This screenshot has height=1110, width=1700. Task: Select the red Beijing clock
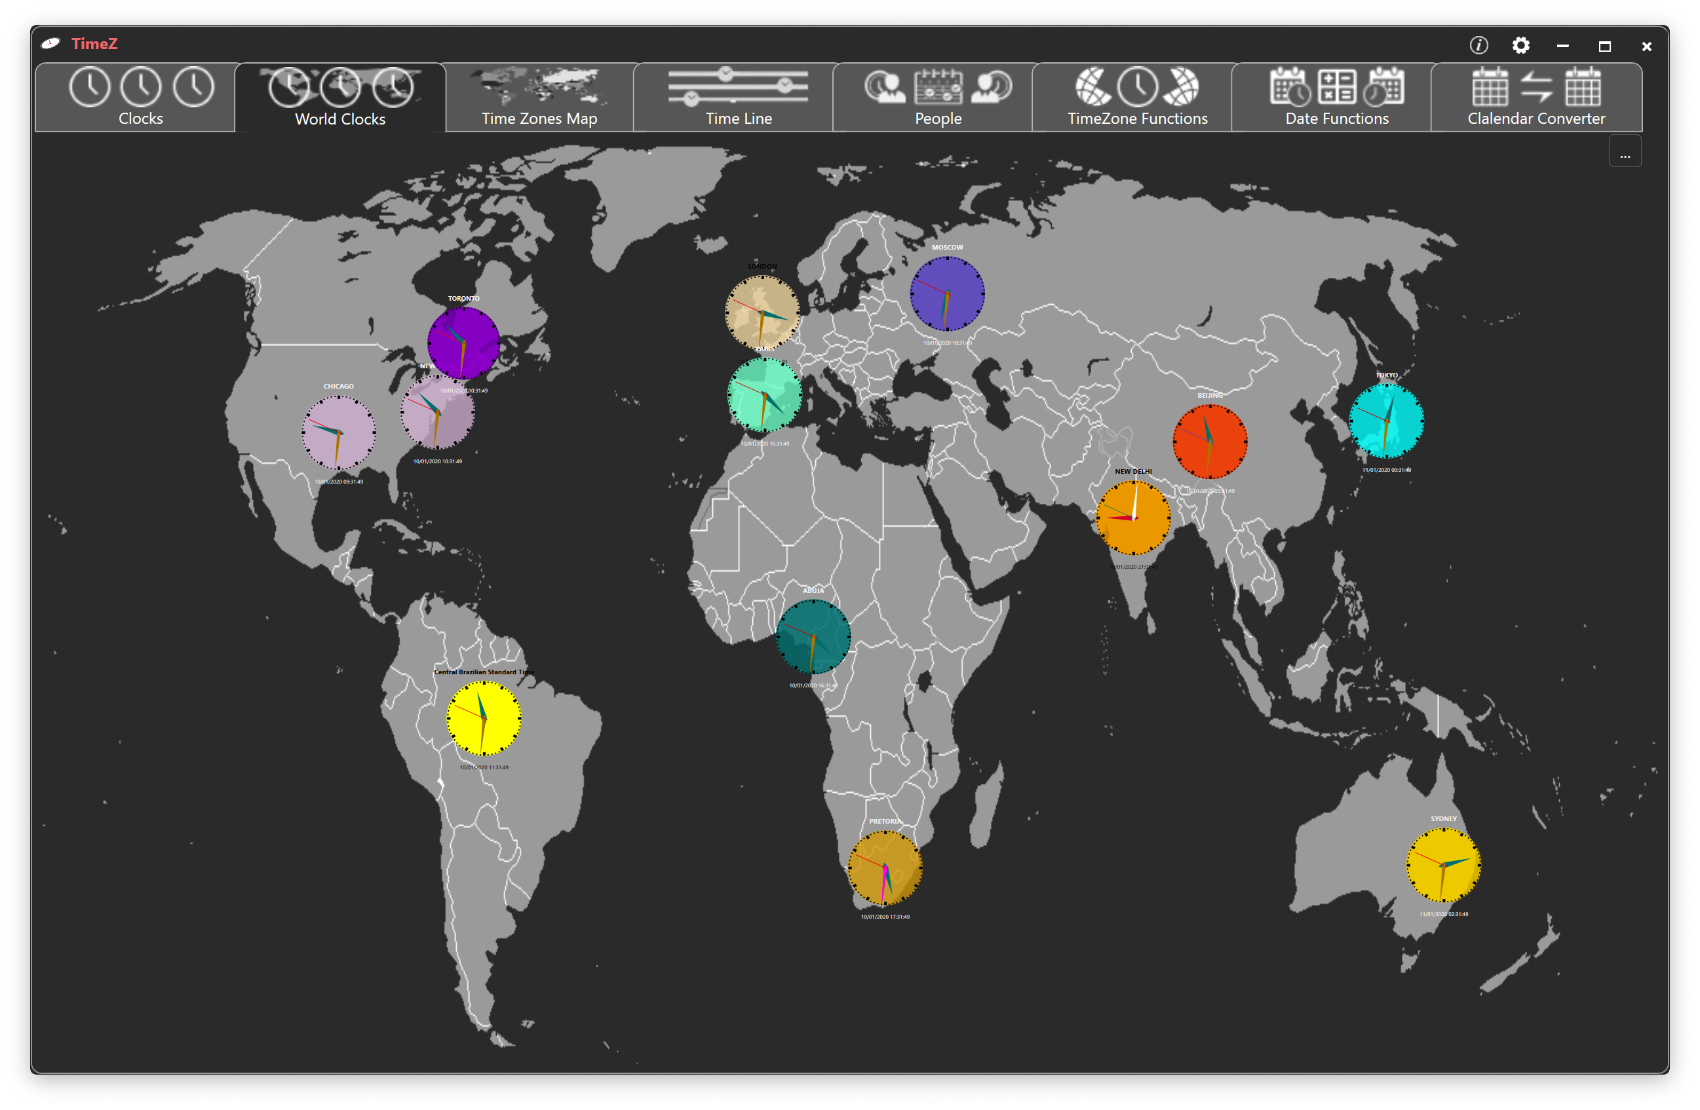tap(1209, 442)
